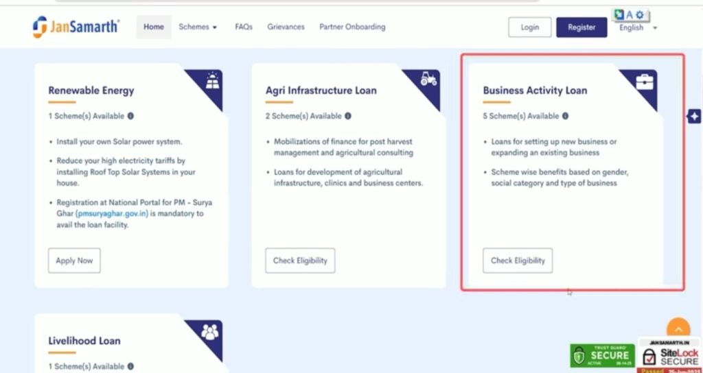The width and height of the screenshot is (703, 373).
Task: Open translate settings gear icon
Action: pyautogui.click(x=640, y=15)
